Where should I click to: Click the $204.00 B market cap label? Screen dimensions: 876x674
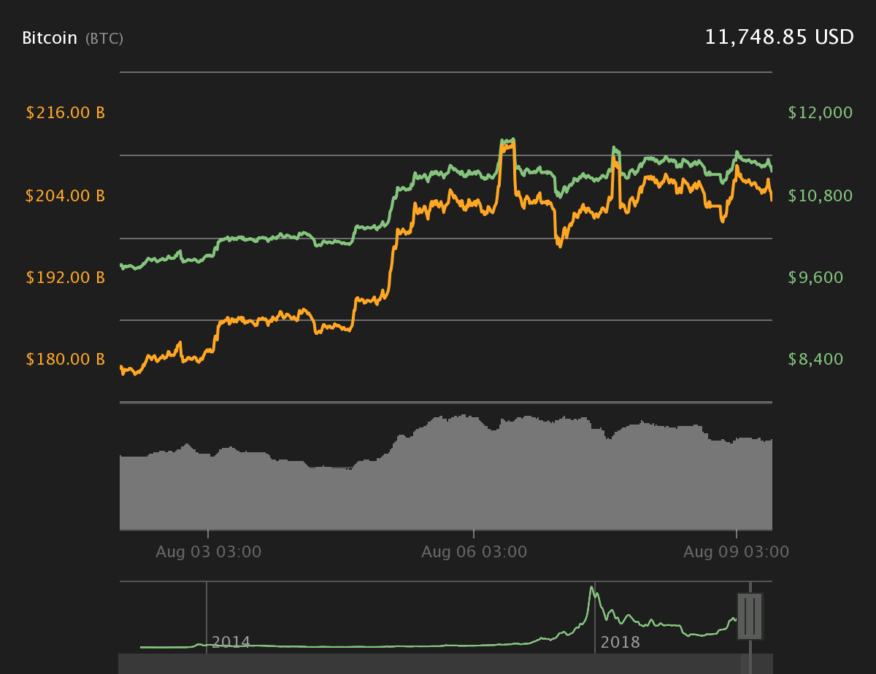[66, 195]
